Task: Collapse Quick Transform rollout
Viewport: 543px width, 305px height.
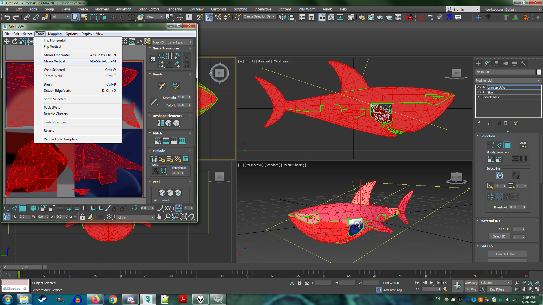Action: 150,48
